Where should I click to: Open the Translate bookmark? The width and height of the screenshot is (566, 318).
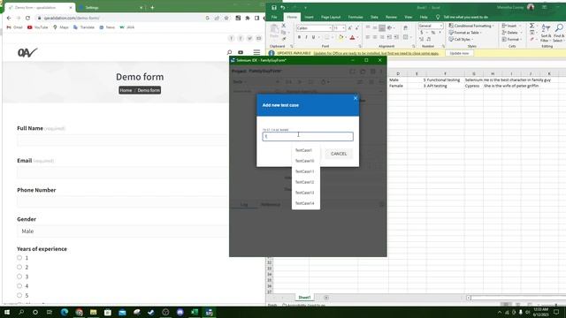(x=84, y=27)
